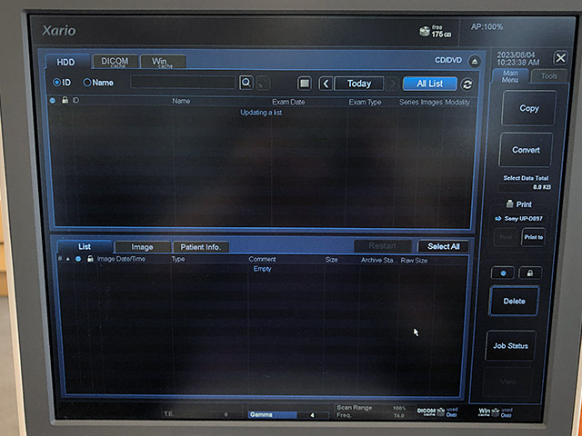The image size is (582, 436).
Task: Click the lock icon in patient list header
Action: (65, 100)
